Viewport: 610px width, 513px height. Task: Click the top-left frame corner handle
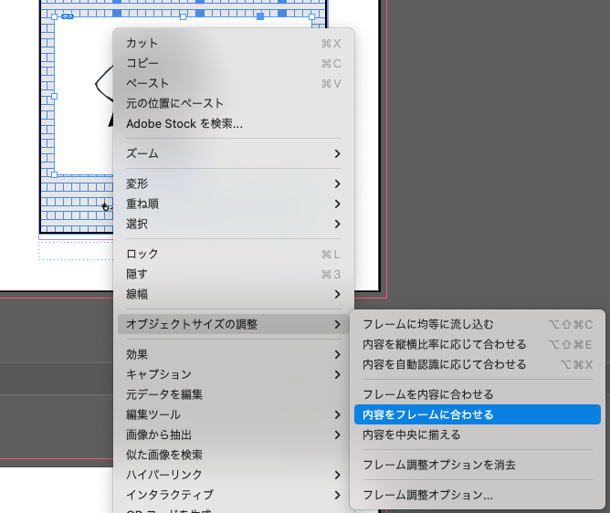55,16
